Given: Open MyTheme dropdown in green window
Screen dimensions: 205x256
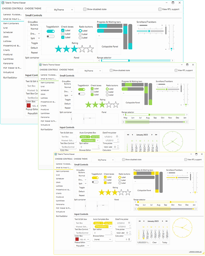Looking at the screenshot, I should (x=90, y=71).
